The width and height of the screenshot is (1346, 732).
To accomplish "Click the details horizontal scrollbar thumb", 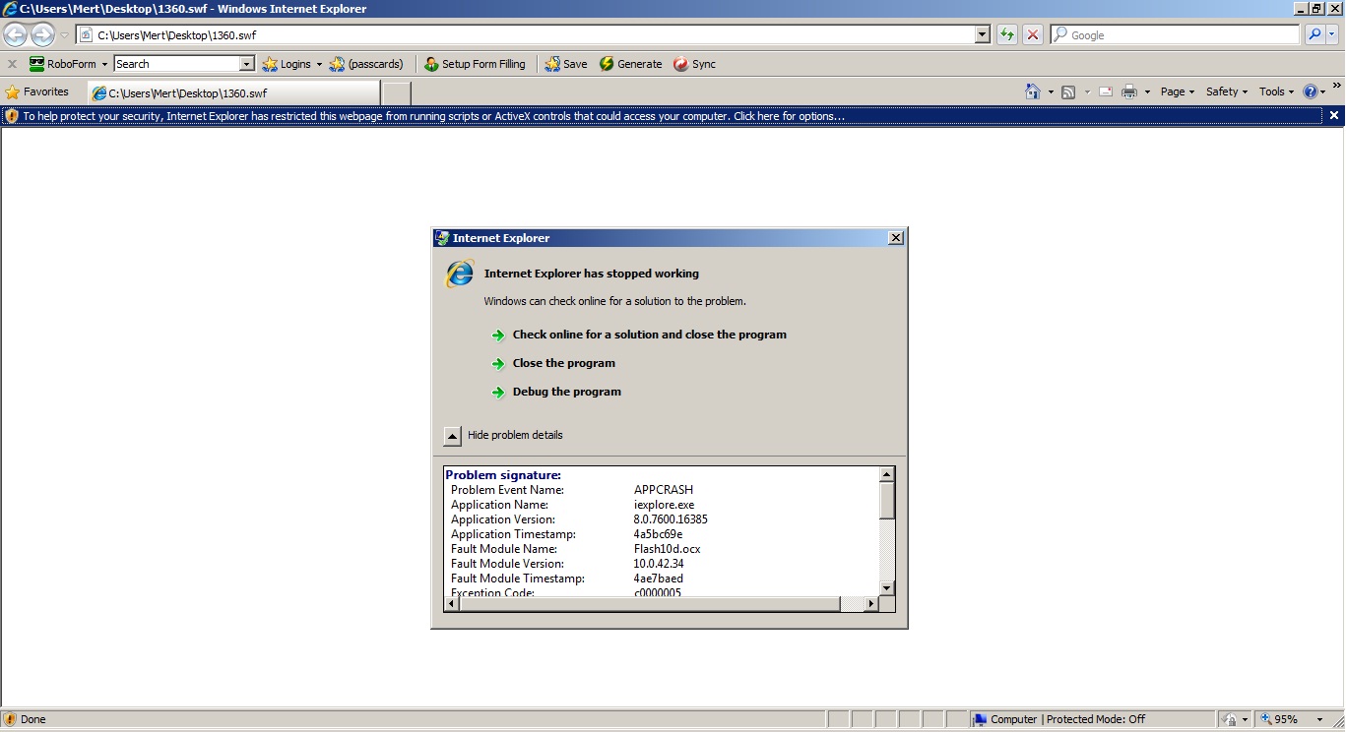I will (x=650, y=604).
